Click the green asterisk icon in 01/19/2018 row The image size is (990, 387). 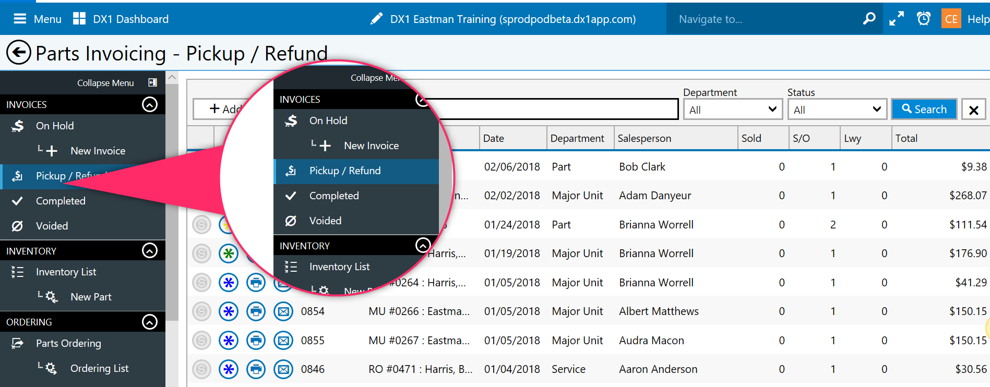229,253
